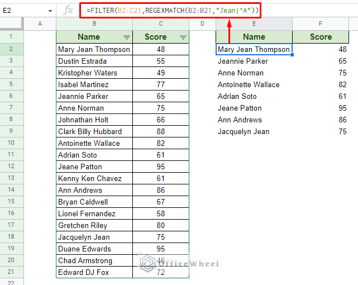Click cell with Duane Edwards

(x=94, y=249)
